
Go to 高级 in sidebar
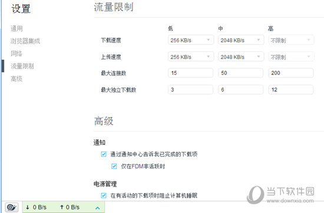point(16,79)
